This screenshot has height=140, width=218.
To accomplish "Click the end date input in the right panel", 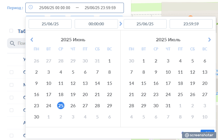I will (145, 24).
